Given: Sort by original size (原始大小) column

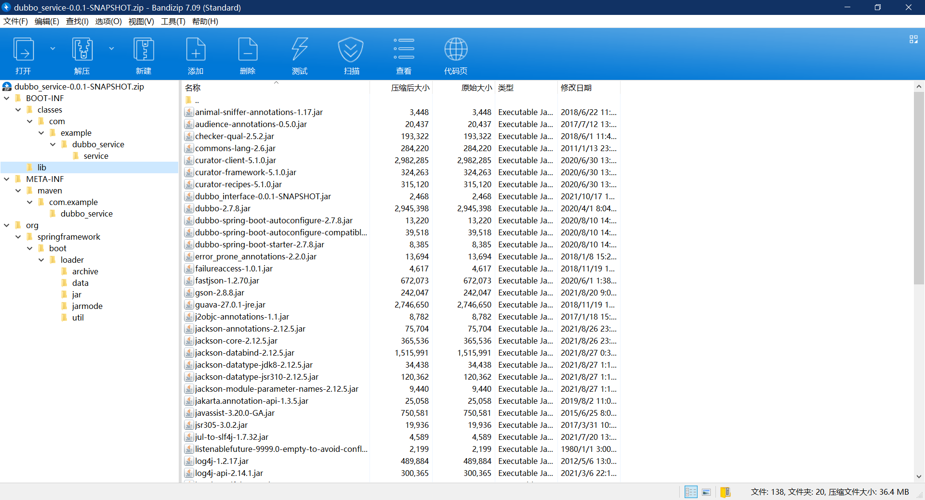Looking at the screenshot, I should click(463, 88).
